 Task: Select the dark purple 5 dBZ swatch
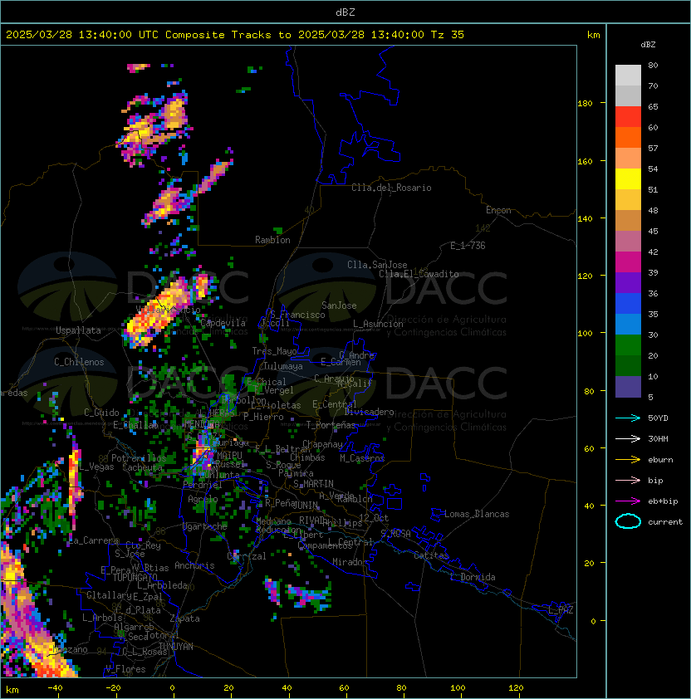(628, 387)
